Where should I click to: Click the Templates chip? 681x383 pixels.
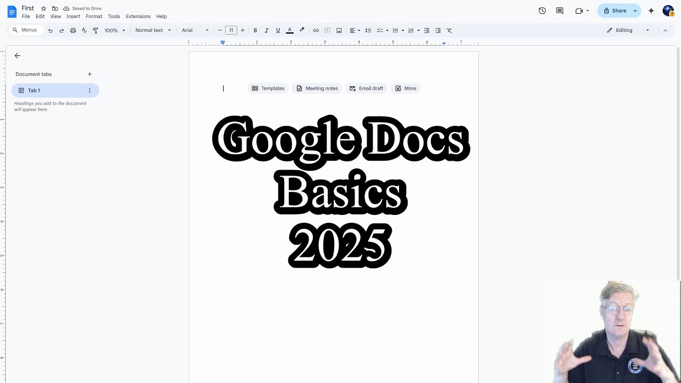click(x=268, y=88)
